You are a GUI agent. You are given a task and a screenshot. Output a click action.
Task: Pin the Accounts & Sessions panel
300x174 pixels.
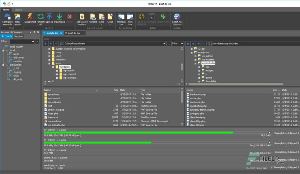tap(34, 32)
